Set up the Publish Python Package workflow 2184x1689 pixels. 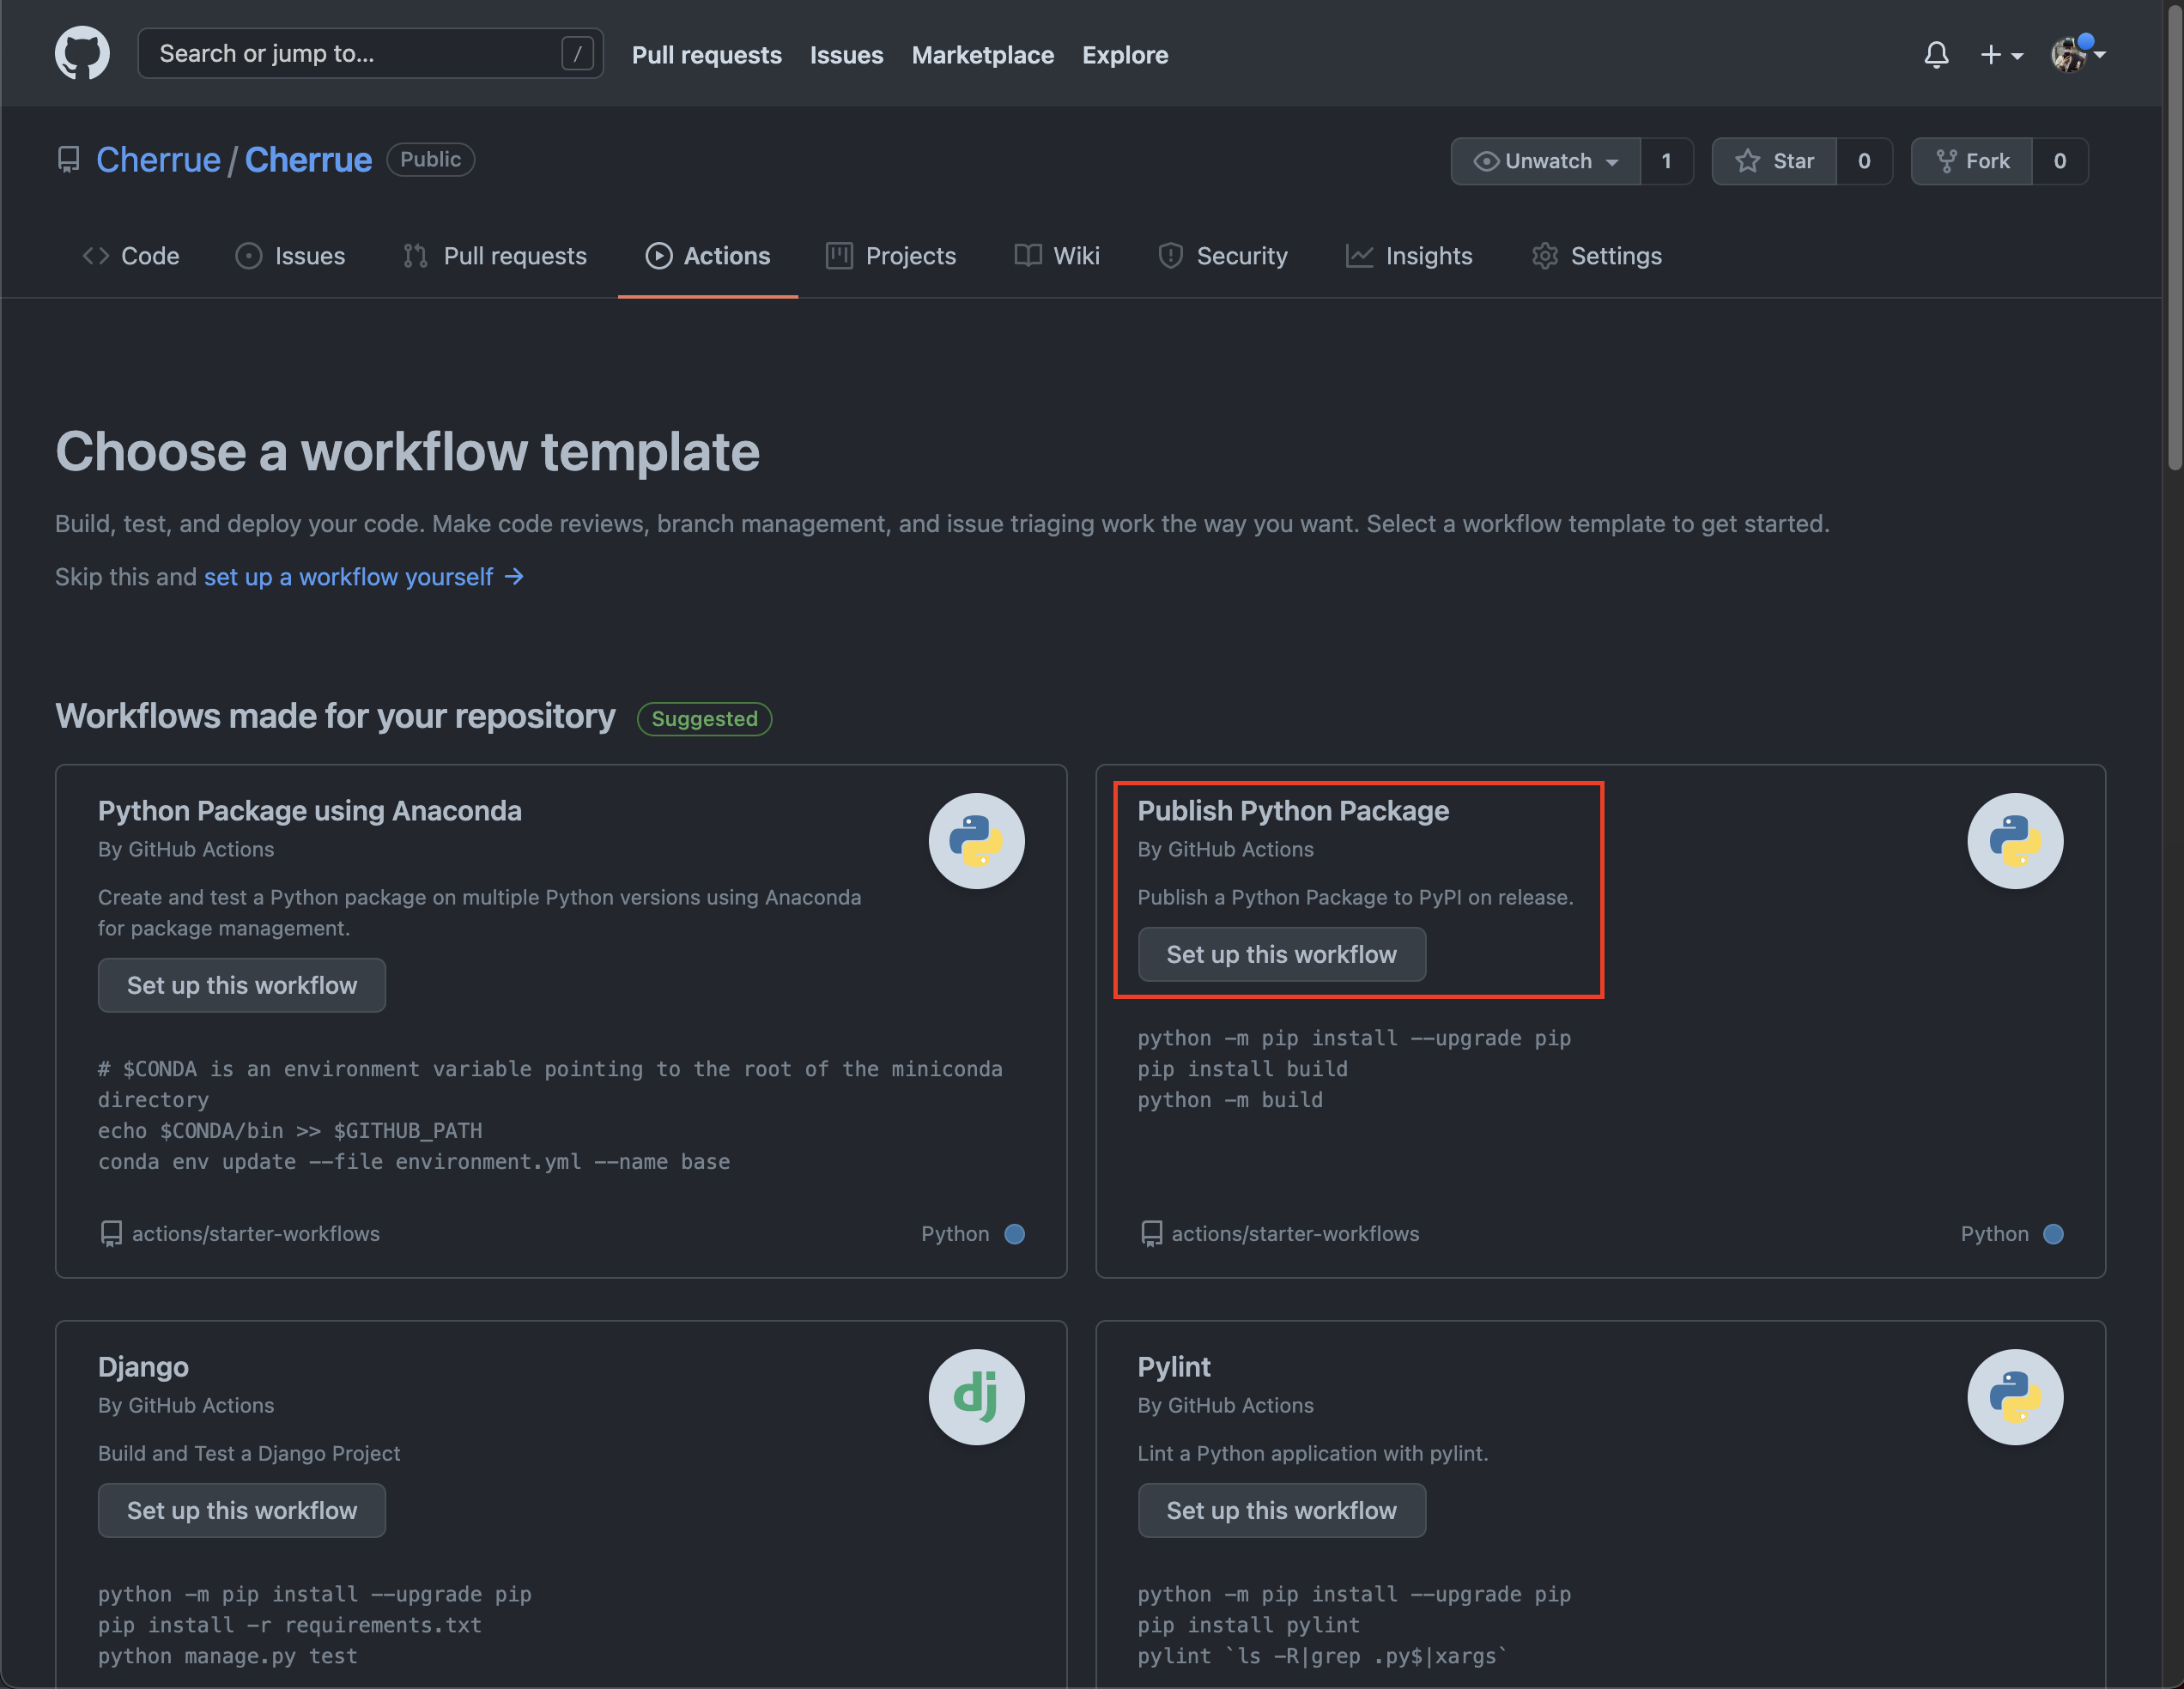[1281, 953]
